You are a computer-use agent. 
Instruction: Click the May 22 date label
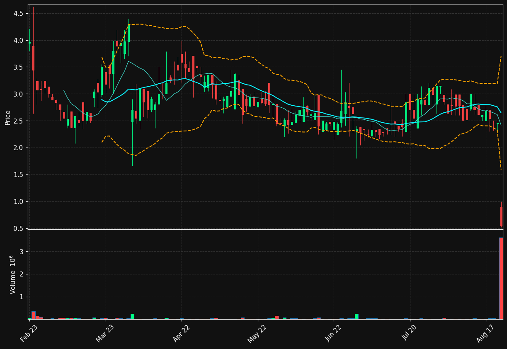click(257, 334)
